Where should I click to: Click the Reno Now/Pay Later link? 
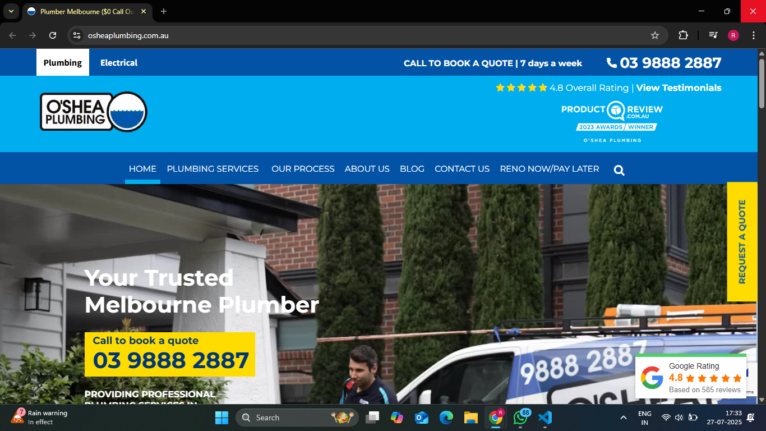point(549,169)
